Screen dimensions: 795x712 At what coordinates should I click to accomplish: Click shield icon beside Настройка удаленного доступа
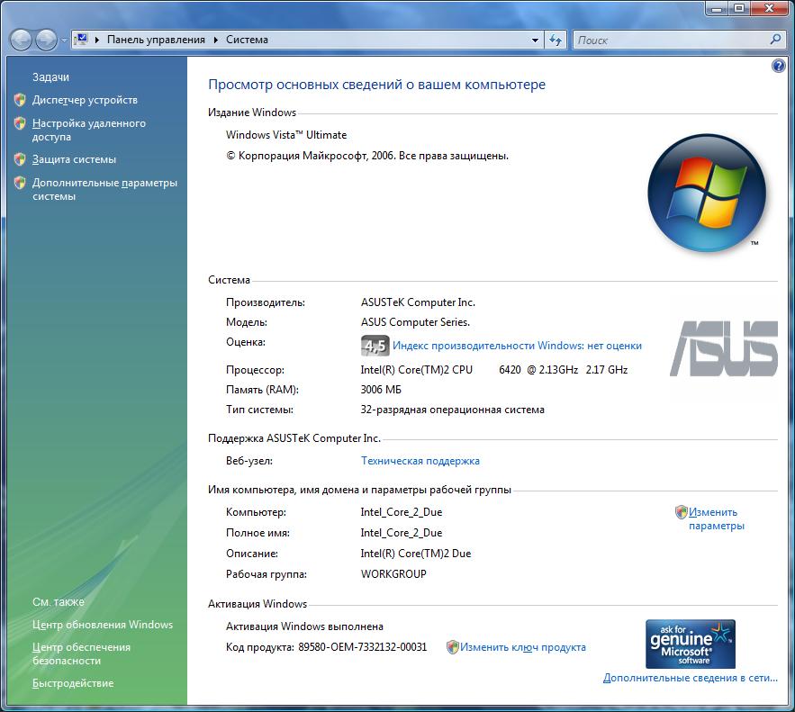(x=20, y=123)
